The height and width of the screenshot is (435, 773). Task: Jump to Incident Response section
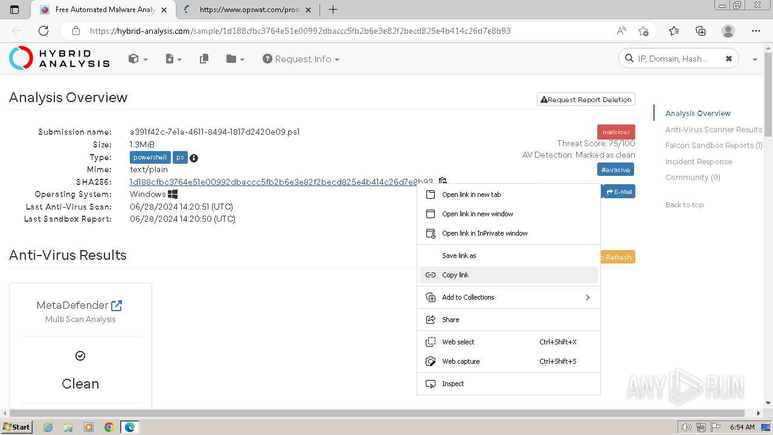[699, 161]
